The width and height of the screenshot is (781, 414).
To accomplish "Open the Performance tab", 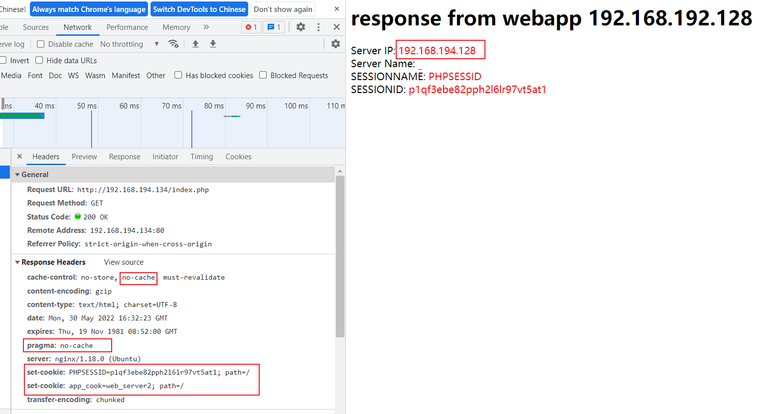I will tap(127, 27).
